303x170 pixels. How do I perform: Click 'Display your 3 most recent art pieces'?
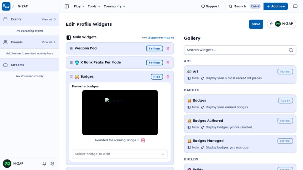coord(234,78)
